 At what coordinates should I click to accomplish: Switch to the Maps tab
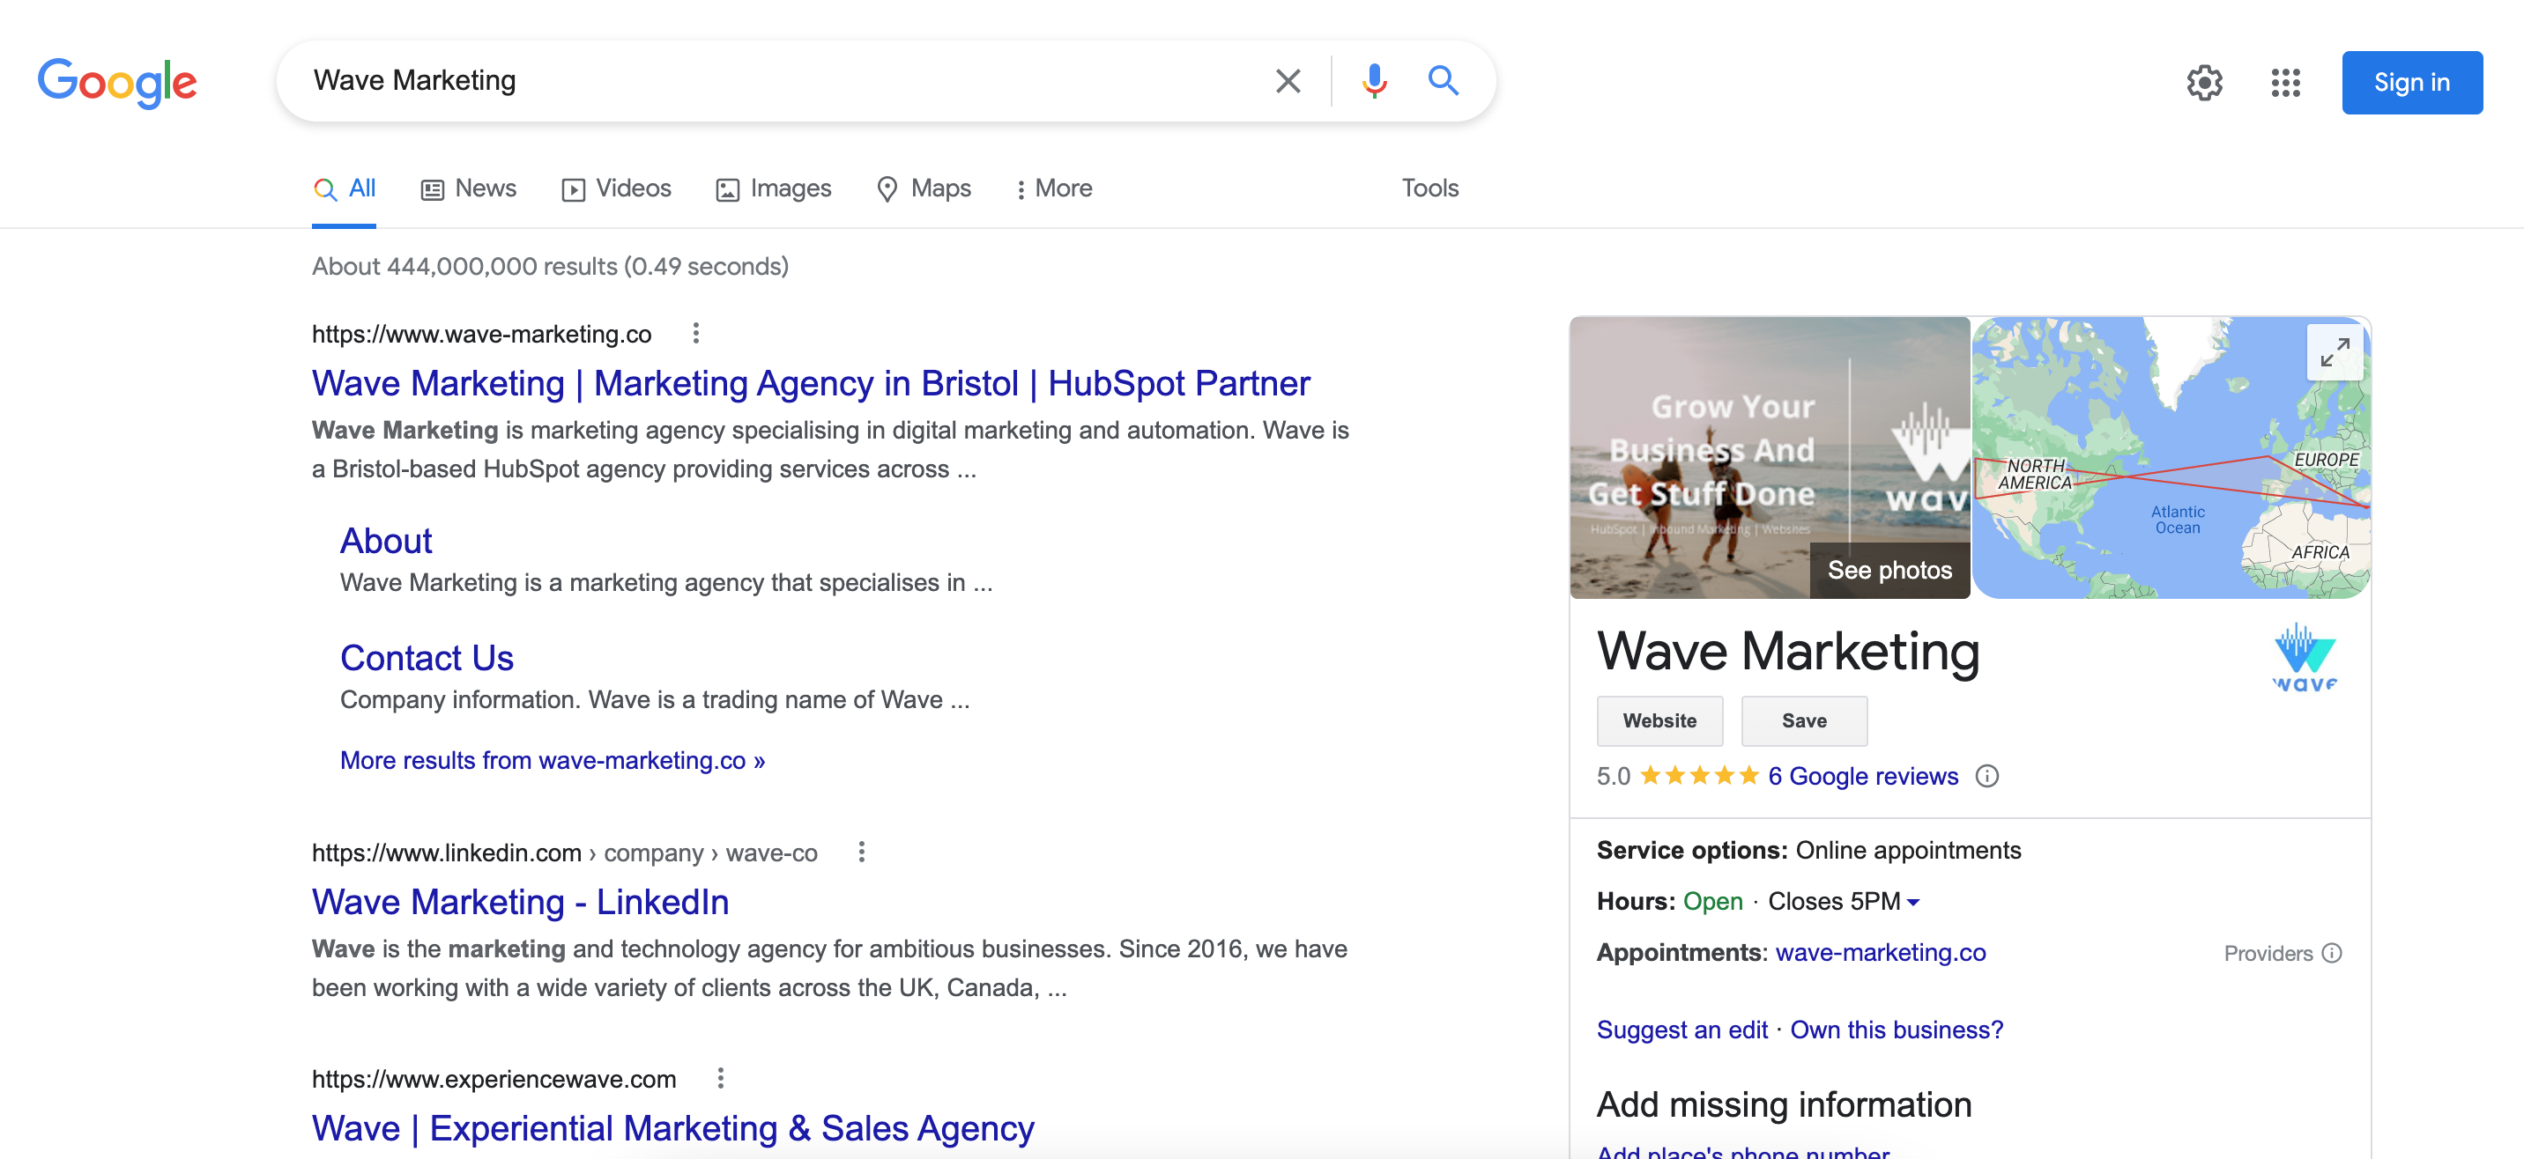[923, 189]
